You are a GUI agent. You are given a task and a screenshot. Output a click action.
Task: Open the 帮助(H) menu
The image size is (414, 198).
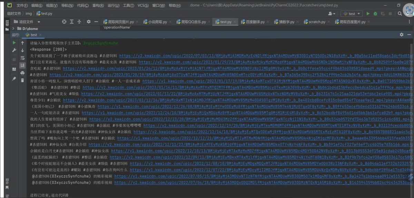pos(175,6)
